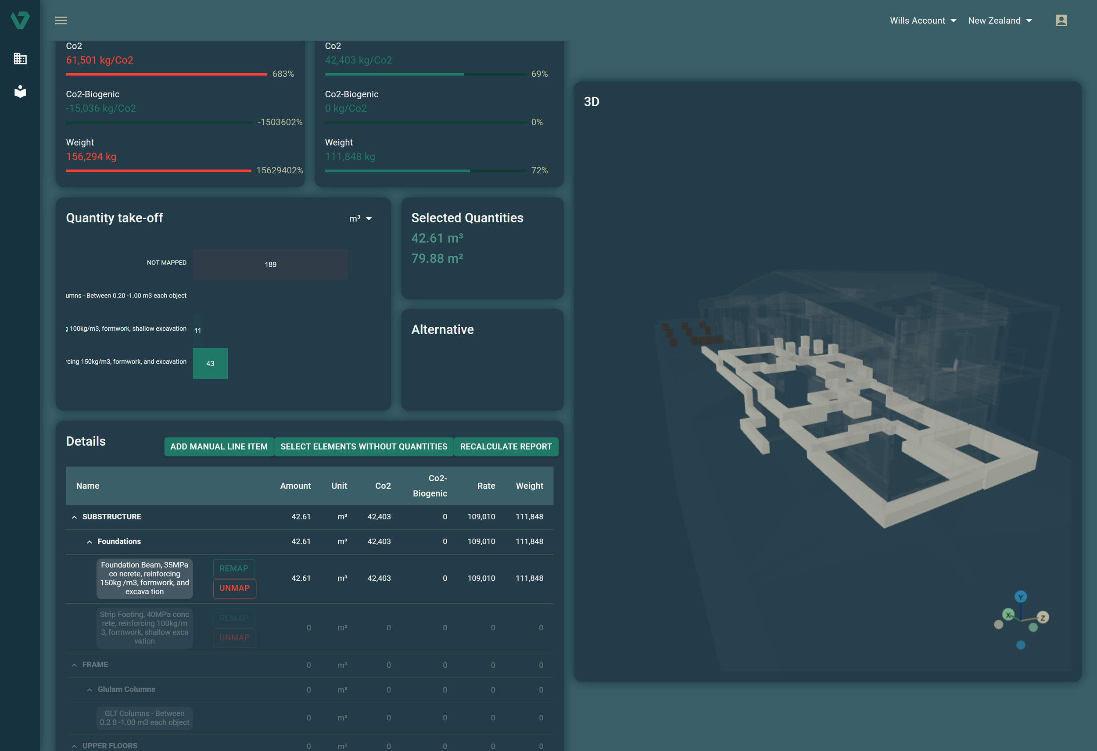The width and height of the screenshot is (1097, 751).
Task: Open the New Zealand region dropdown
Action: coord(1000,20)
